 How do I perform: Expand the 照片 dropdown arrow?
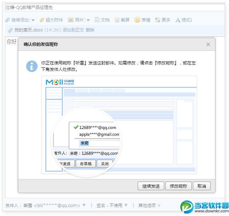pyautogui.click(x=88, y=20)
